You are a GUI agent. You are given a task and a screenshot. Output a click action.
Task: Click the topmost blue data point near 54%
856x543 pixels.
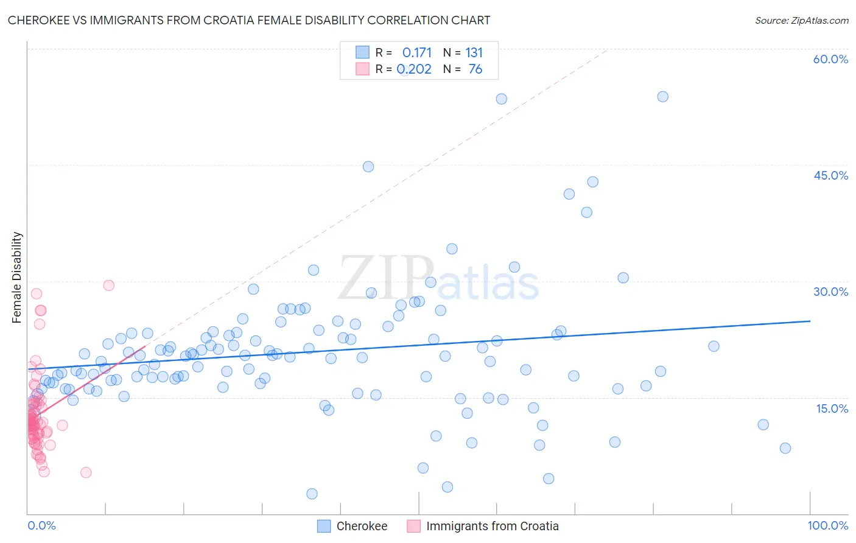pos(663,97)
